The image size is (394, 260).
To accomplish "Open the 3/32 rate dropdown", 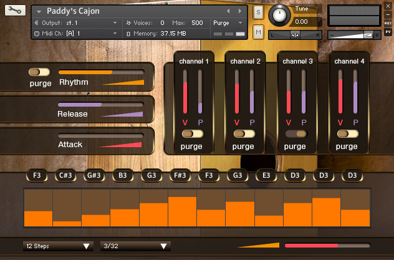I will coord(135,246).
